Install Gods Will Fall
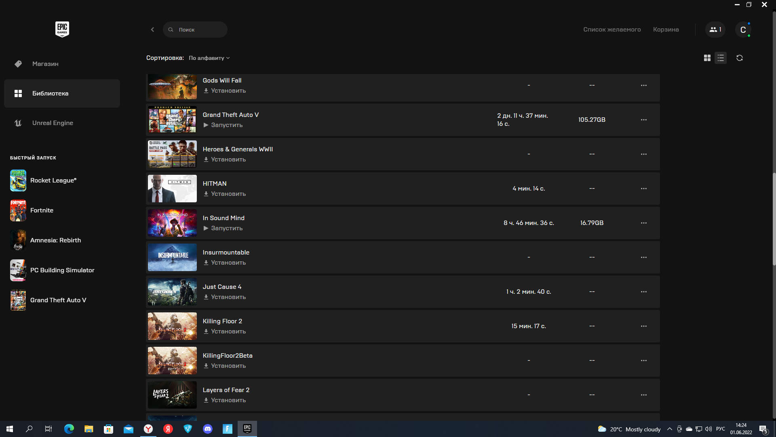The image size is (776, 437). (224, 91)
